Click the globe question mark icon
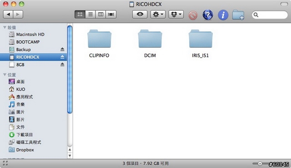This screenshot has width=291, height=168. (x=208, y=15)
